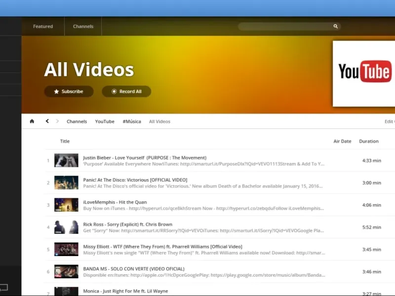
Task: Sort by Air Date column header
Action: tap(342, 141)
